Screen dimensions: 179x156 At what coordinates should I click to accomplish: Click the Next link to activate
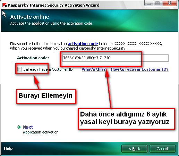pyautogui.click(x=28, y=127)
